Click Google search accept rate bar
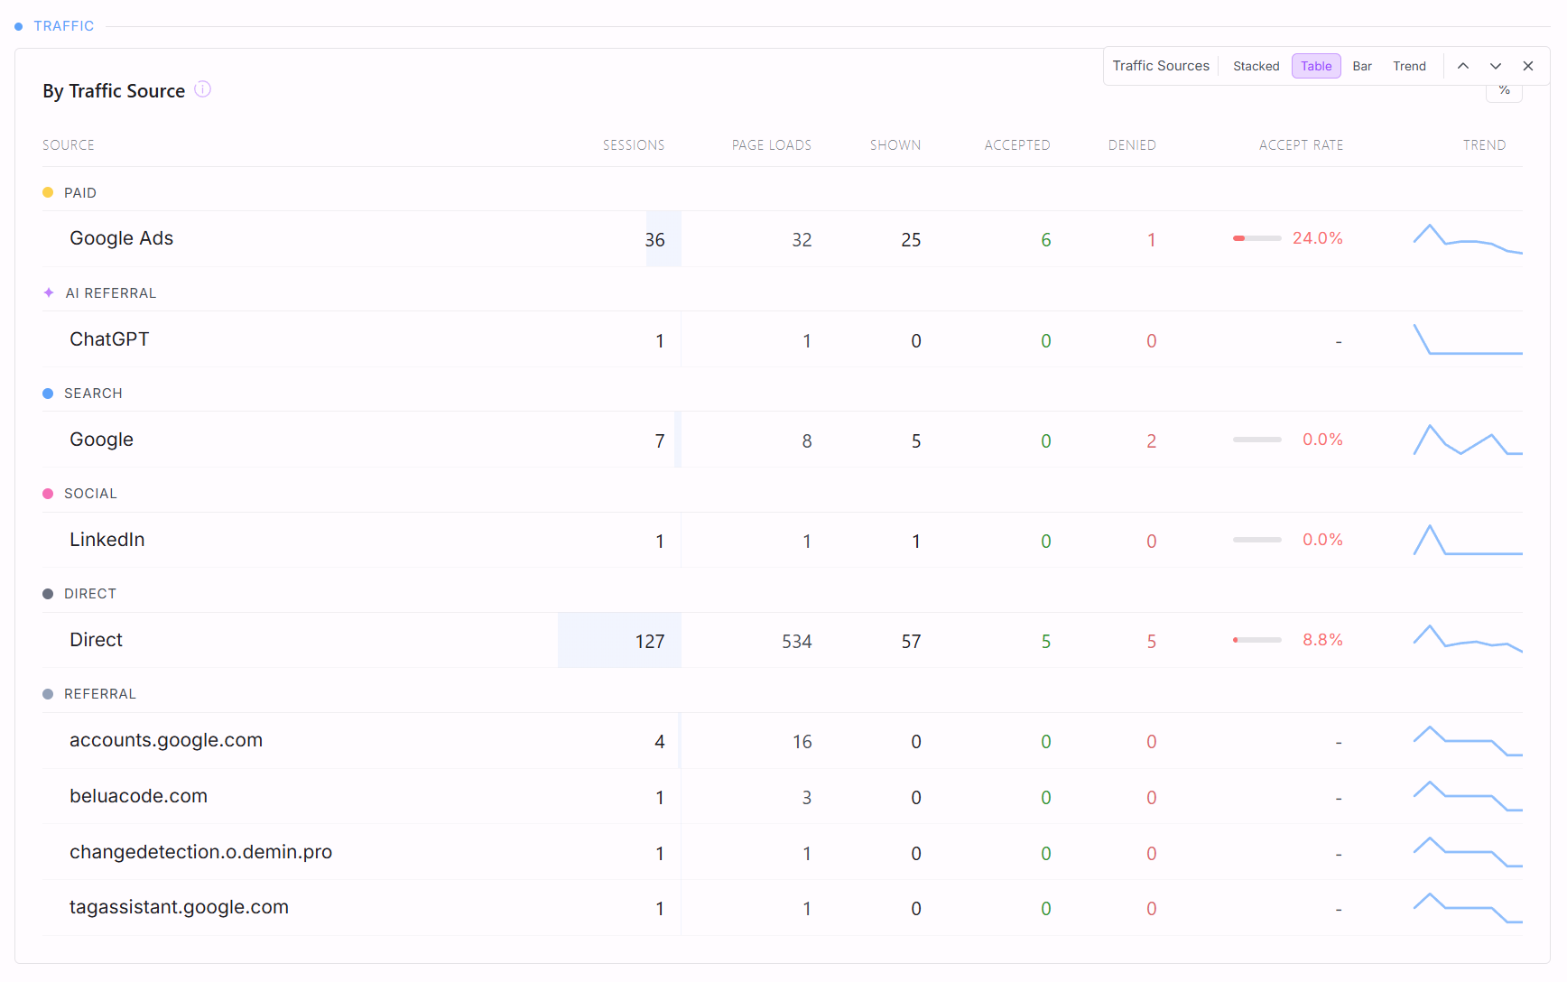 pyautogui.click(x=1257, y=440)
